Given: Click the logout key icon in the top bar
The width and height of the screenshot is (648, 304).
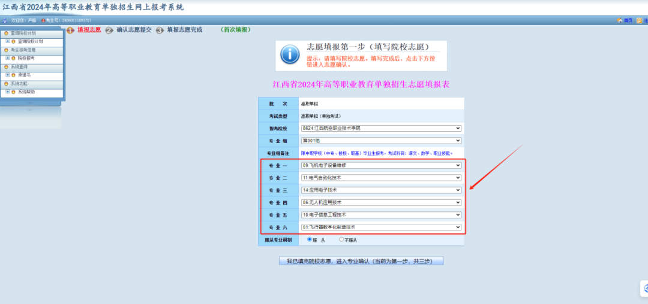Looking at the screenshot, I should 640,20.
